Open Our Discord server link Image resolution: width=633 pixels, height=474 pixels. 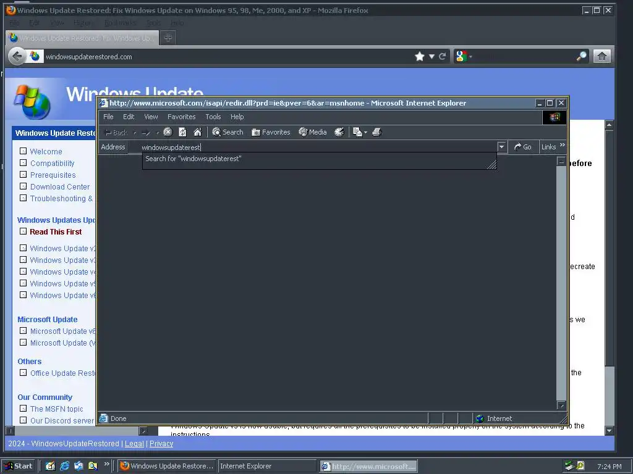click(x=62, y=420)
